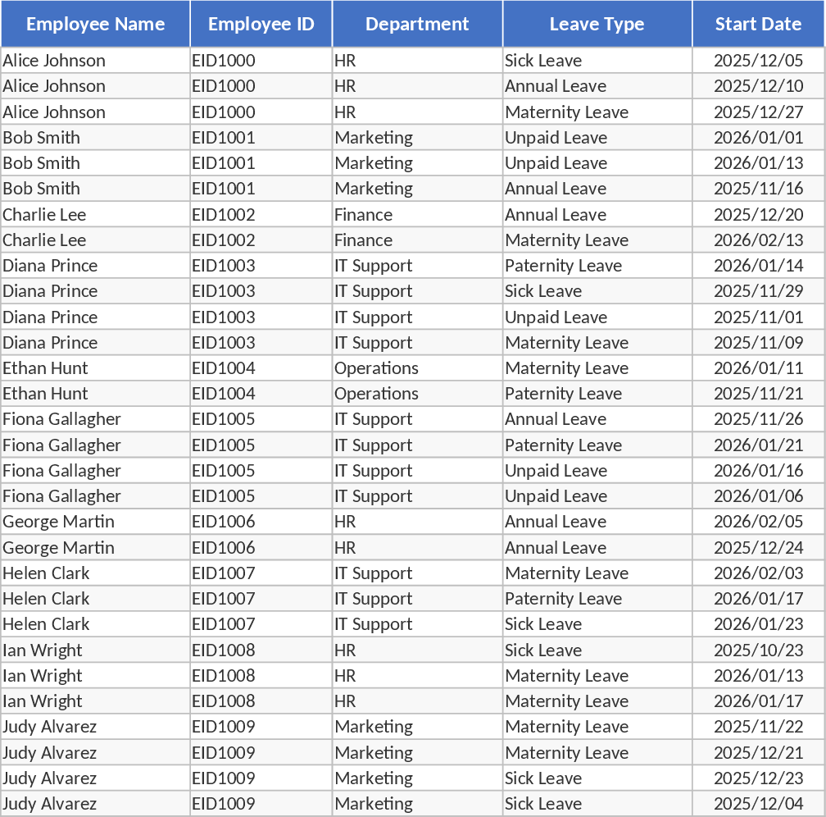
Task: Click the Department column header
Action: pos(417,24)
